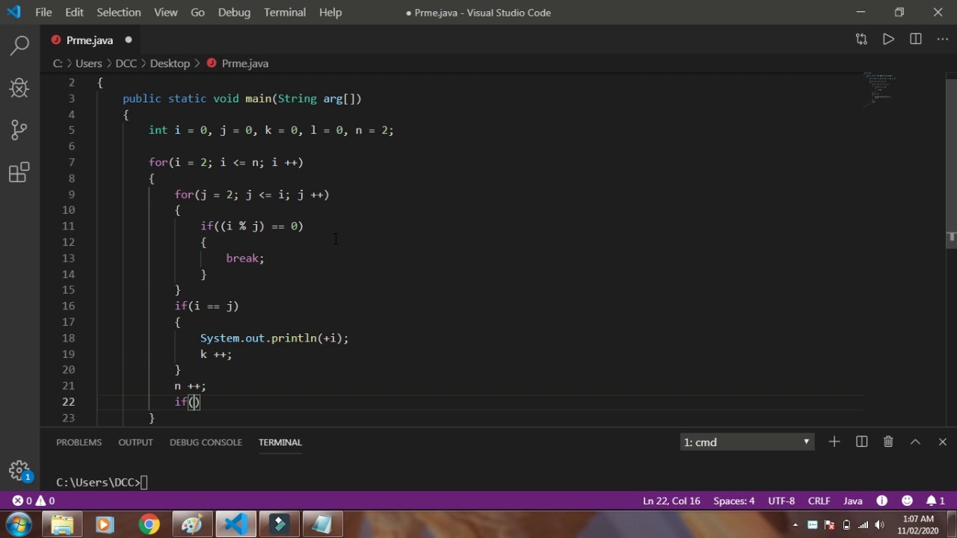Open the Extensions view
The height and width of the screenshot is (538, 957).
click(20, 173)
